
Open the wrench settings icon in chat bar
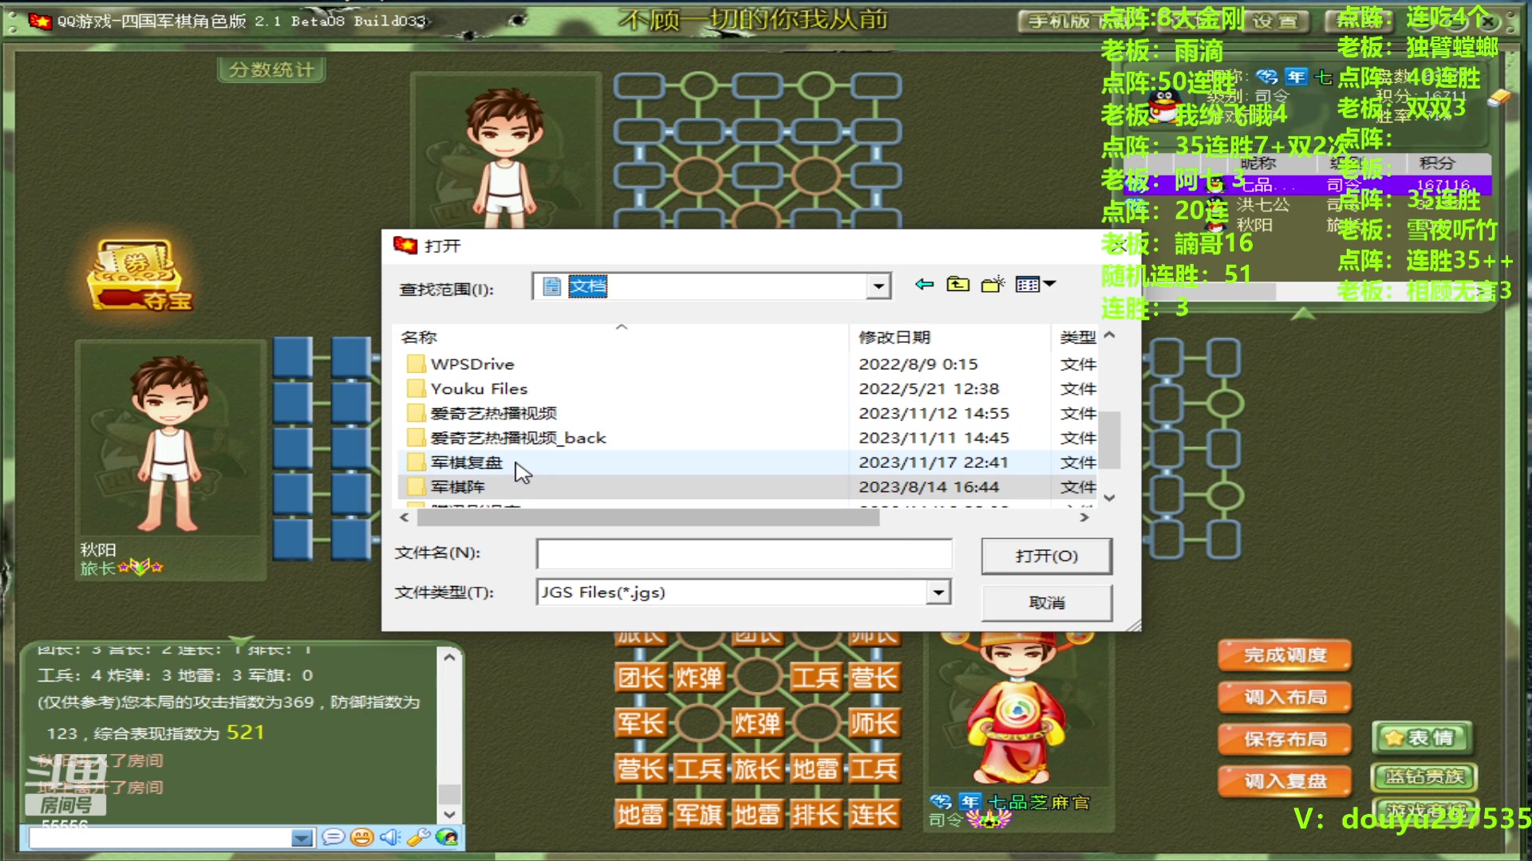click(x=418, y=837)
